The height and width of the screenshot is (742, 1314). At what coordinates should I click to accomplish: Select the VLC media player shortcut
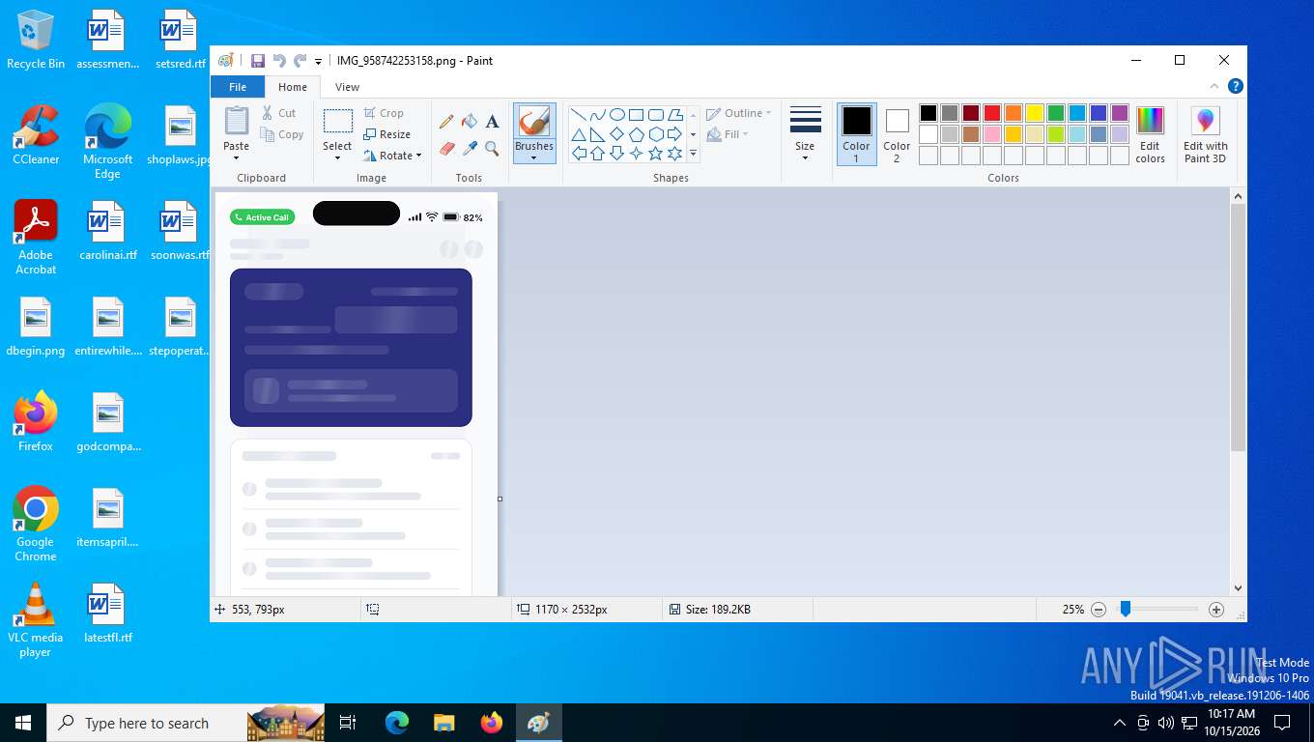(36, 619)
